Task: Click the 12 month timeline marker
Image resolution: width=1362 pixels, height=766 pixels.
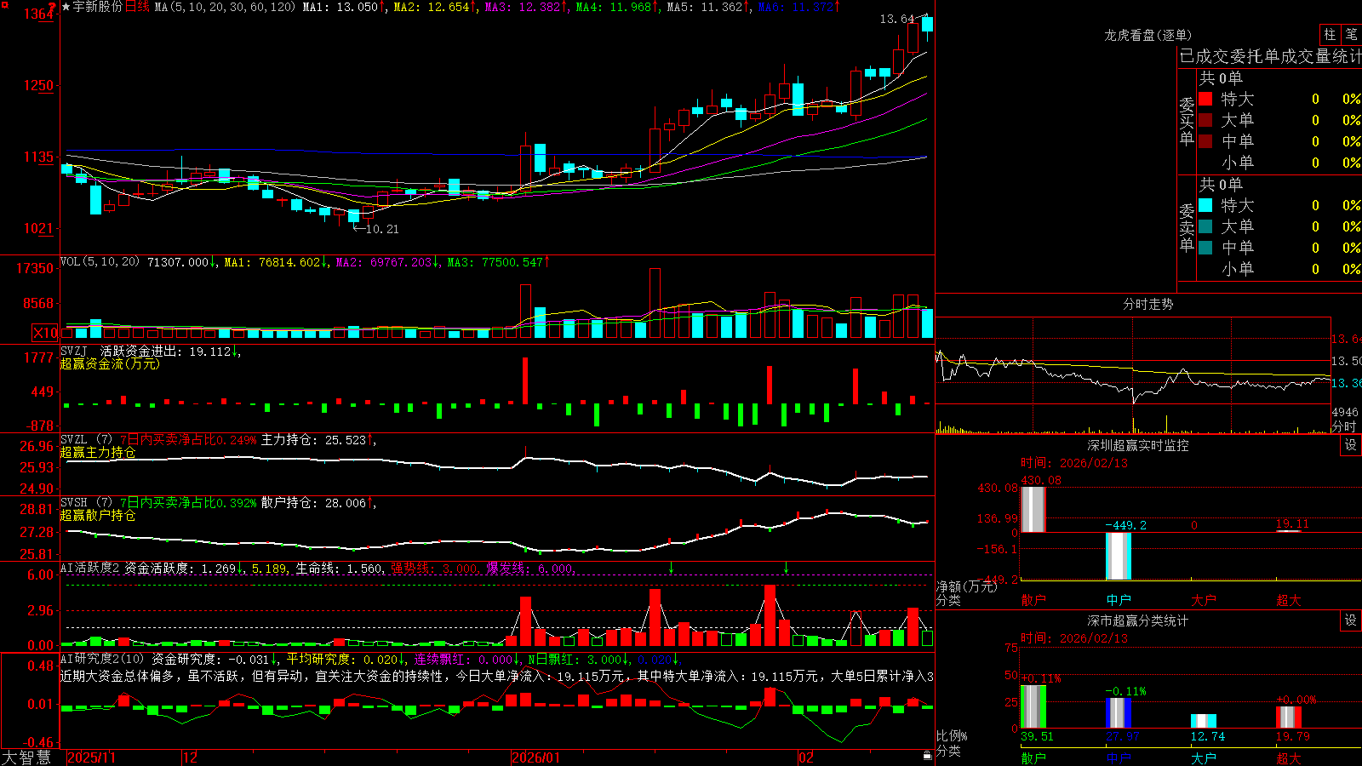Action: (x=191, y=757)
